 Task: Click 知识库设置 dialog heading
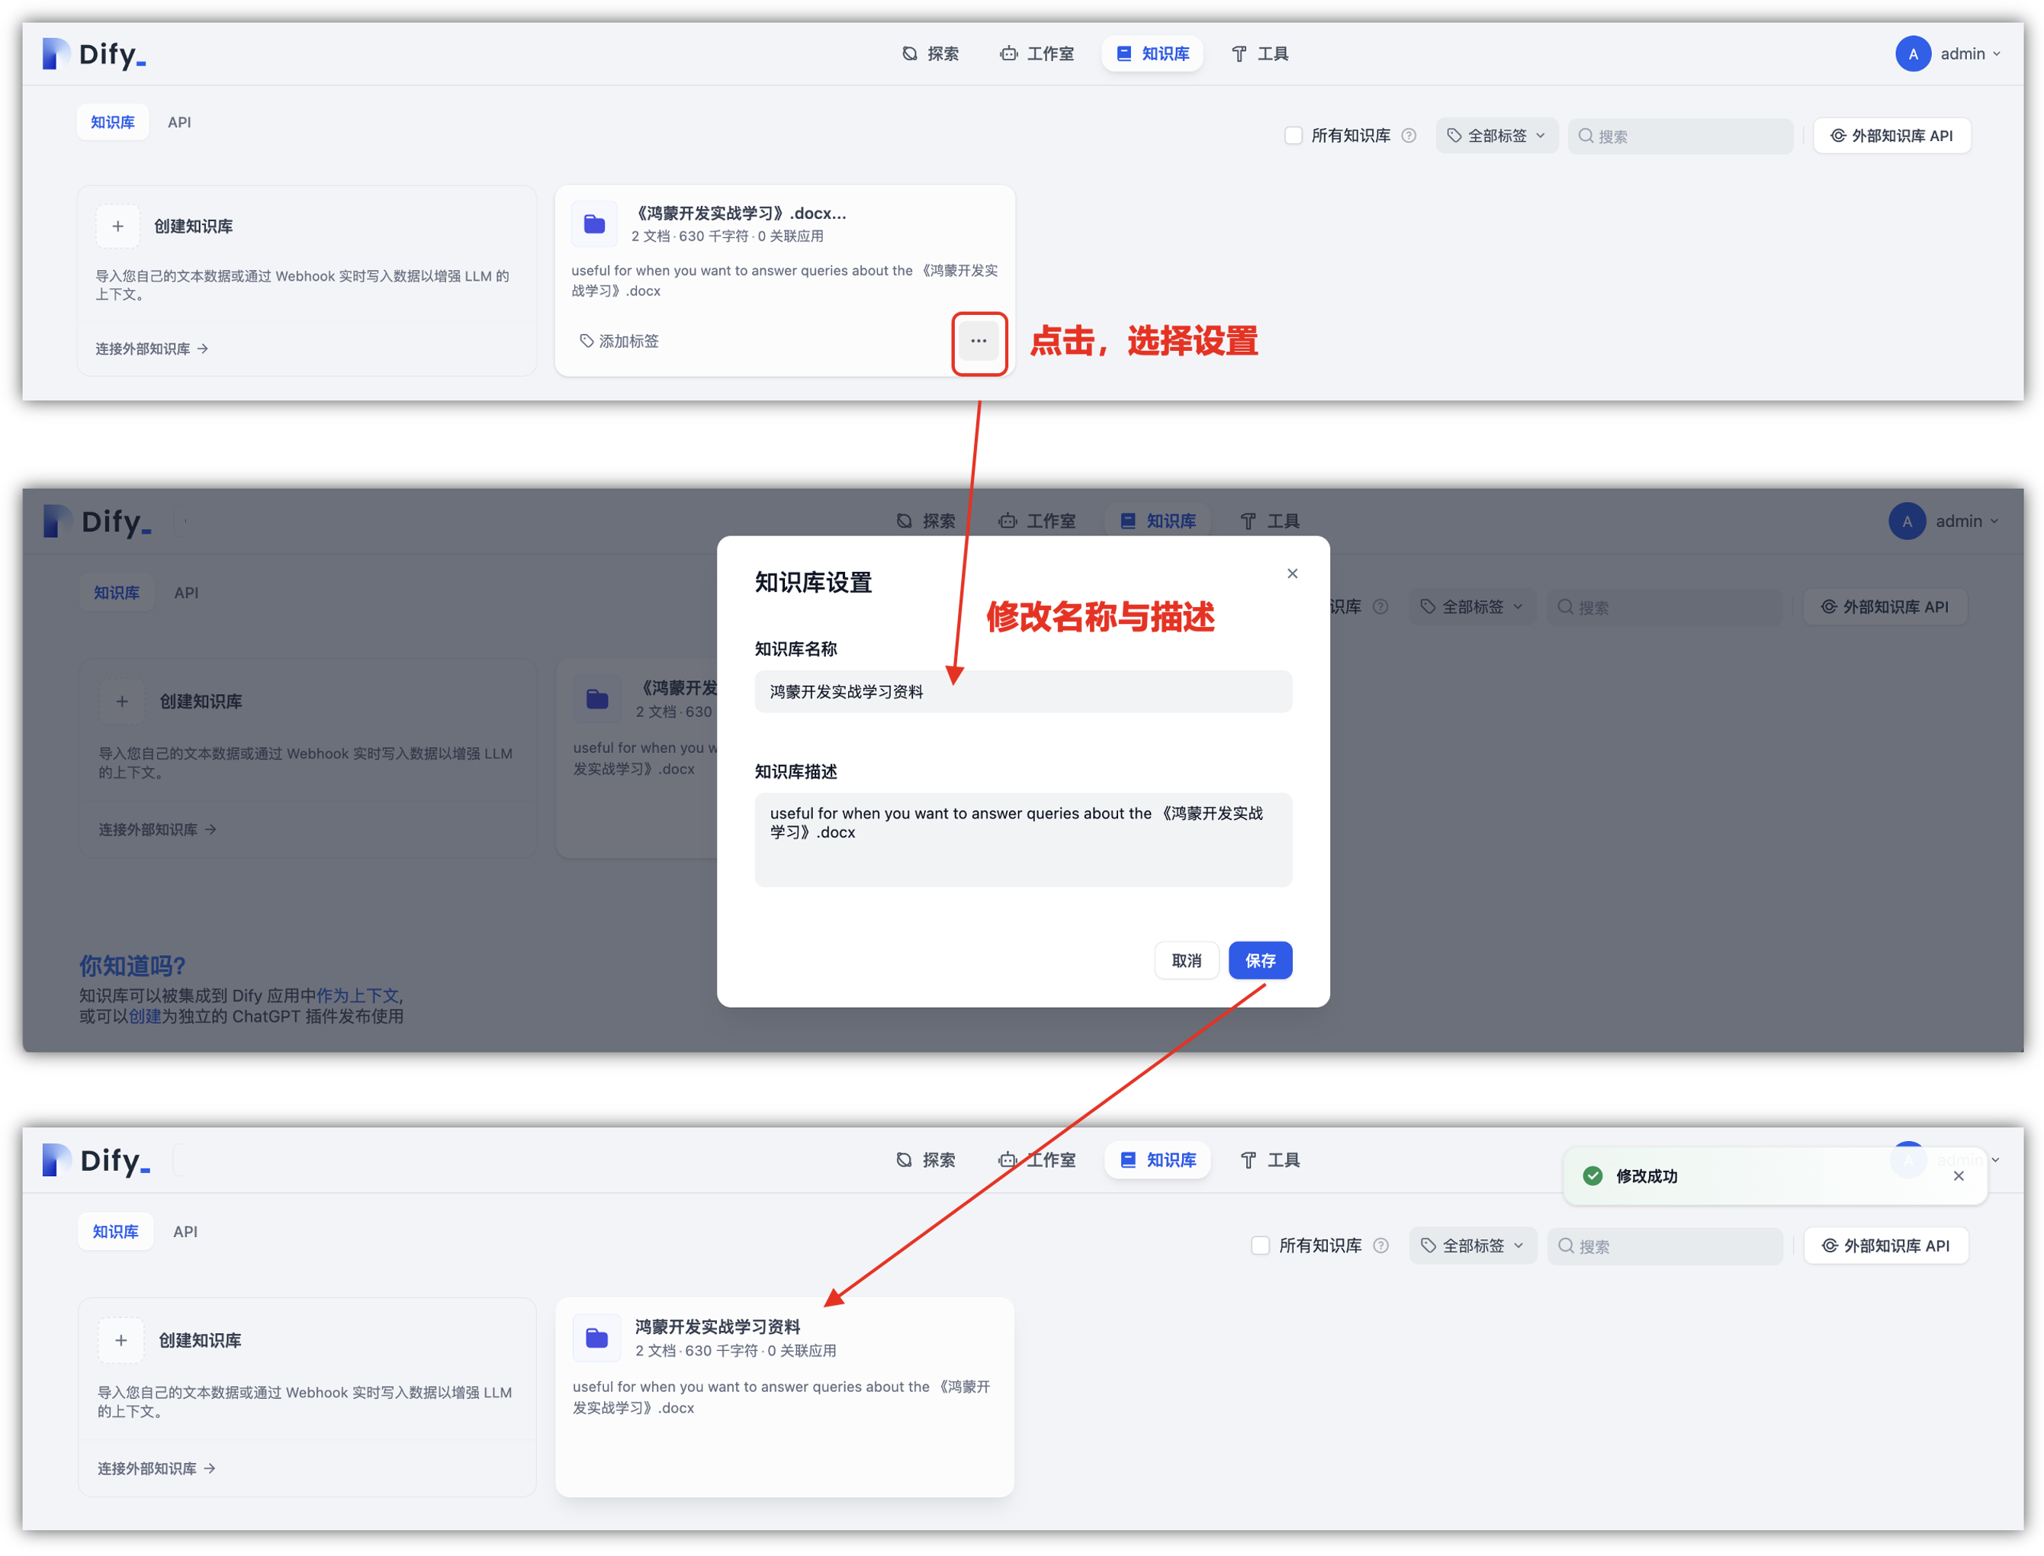pyautogui.click(x=813, y=583)
